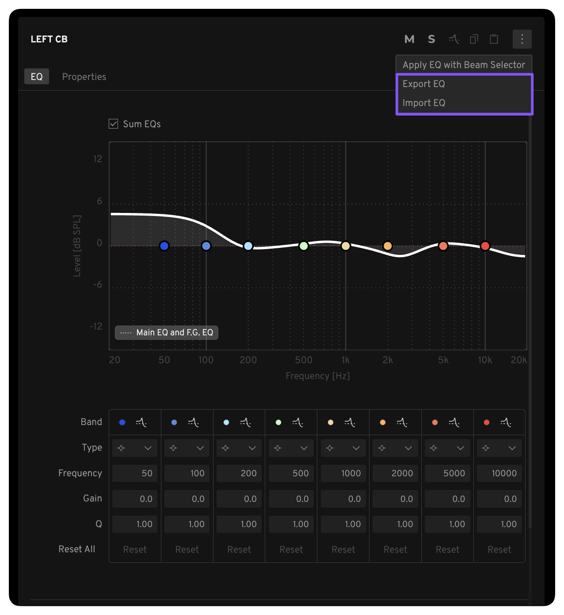The width and height of the screenshot is (564, 615).
Task: Open Type dropdown for the 1000 Hz band
Action: [343, 448]
